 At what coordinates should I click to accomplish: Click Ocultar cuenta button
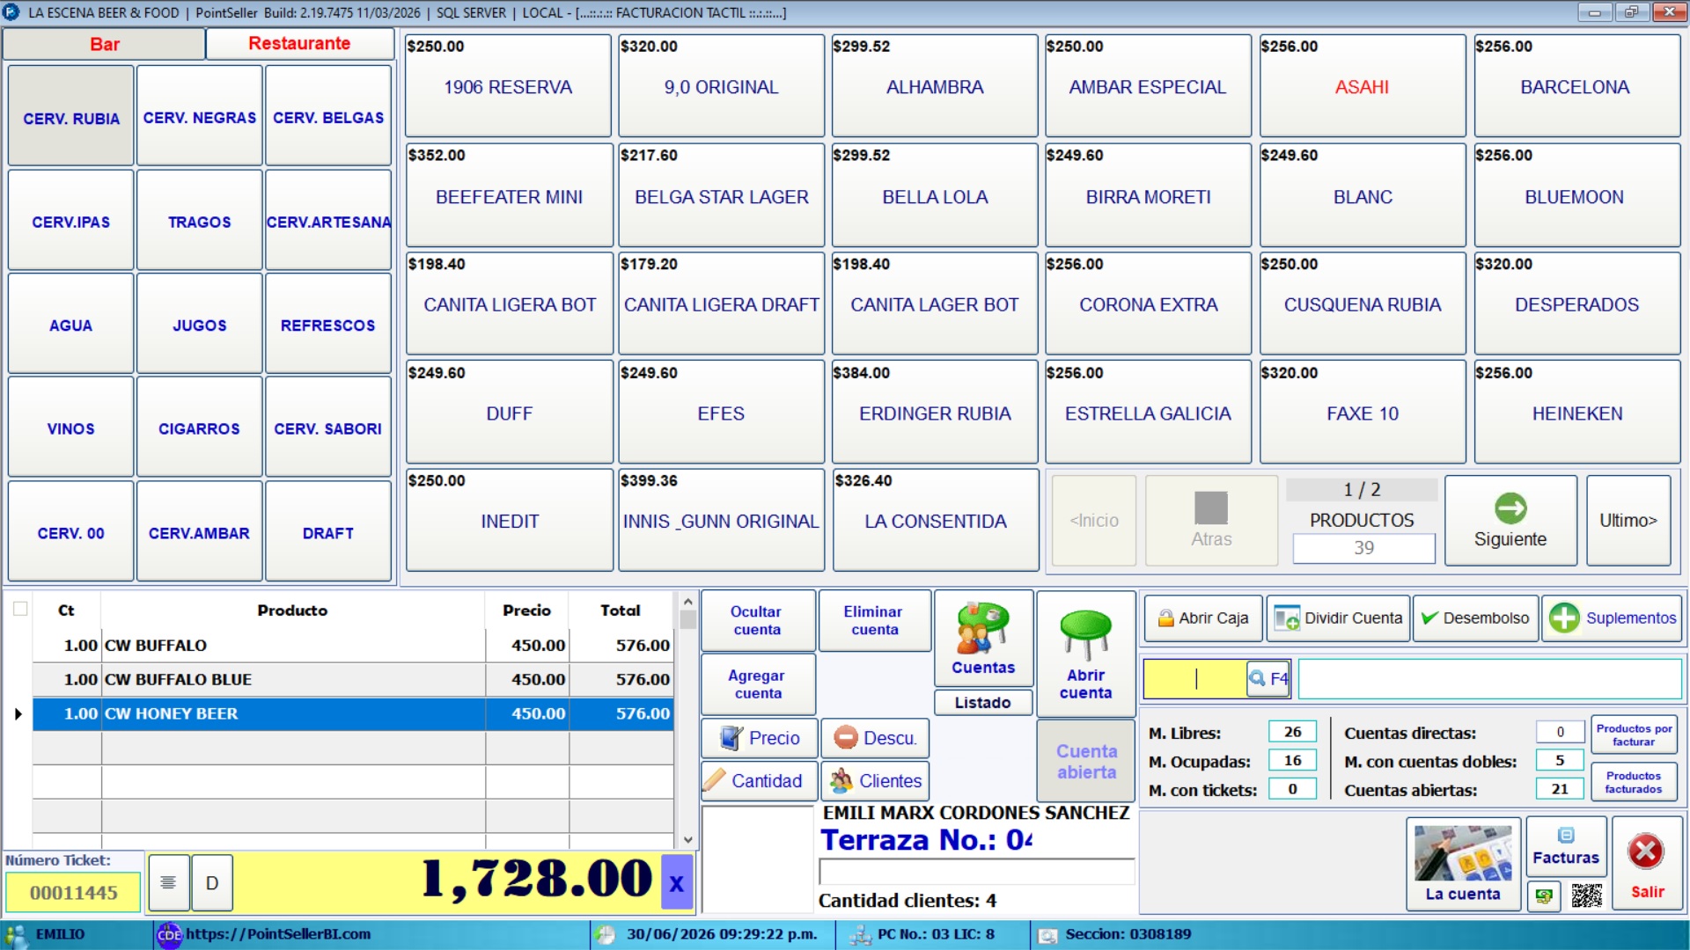pos(757,620)
